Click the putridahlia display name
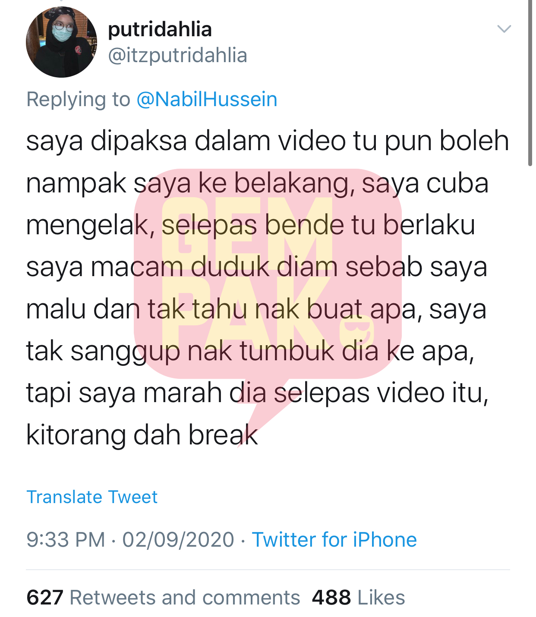This screenshot has width=536, height=617. click(x=160, y=30)
